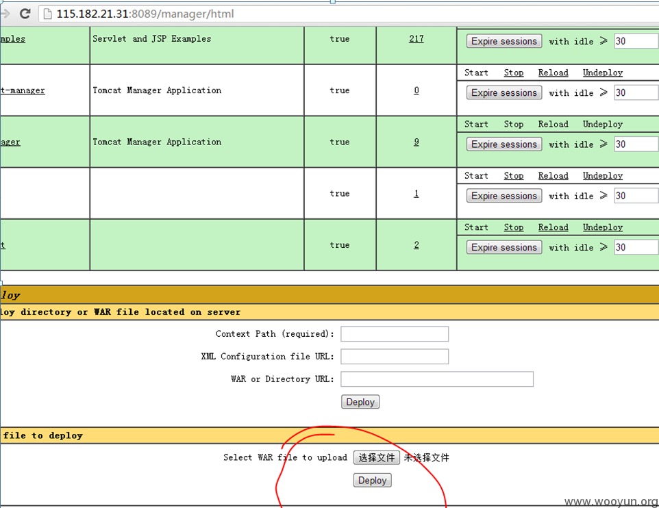This screenshot has width=659, height=508.
Task: Open the host-manager application link
Action: (23, 90)
